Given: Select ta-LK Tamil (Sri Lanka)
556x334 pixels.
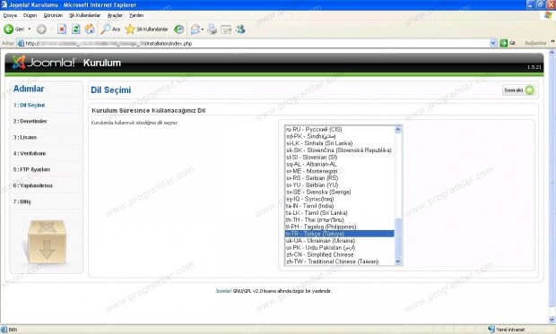Looking at the screenshot, I should (340, 213).
